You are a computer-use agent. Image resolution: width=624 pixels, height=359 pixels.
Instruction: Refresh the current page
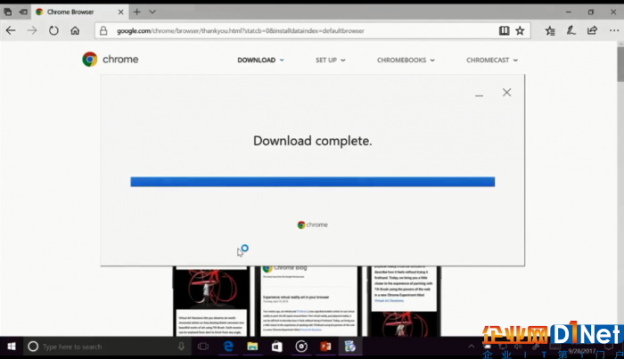point(53,30)
